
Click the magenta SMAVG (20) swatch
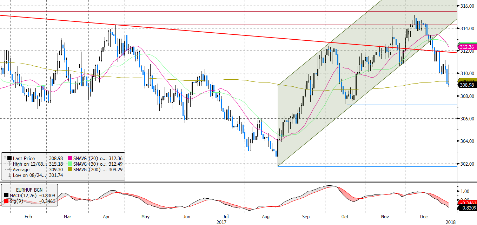69,158
